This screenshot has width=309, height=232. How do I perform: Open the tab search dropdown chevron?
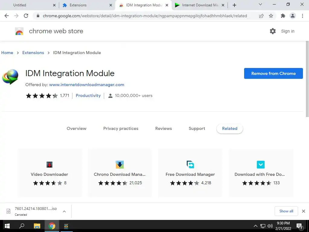[260, 4]
